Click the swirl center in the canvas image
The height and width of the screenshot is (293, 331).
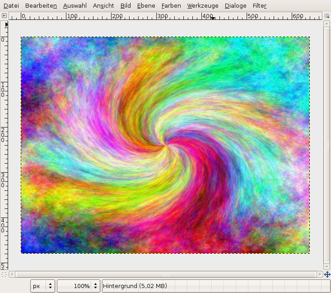[x=165, y=144]
